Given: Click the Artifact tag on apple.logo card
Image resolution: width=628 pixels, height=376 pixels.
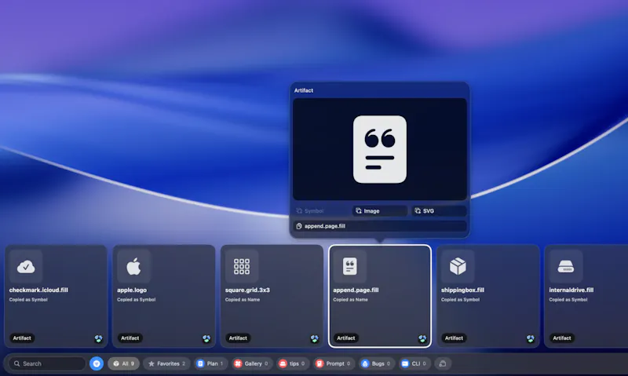Looking at the screenshot, I should (130, 338).
